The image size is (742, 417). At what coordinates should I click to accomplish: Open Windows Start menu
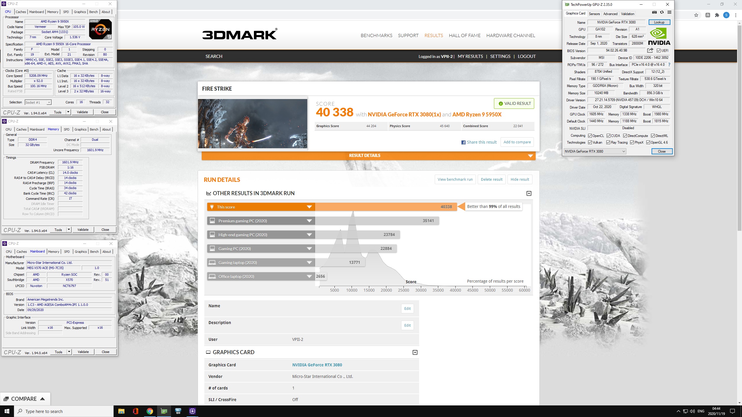[7, 411]
